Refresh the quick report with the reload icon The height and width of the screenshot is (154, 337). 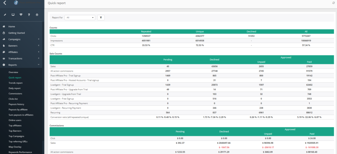click(334, 3)
